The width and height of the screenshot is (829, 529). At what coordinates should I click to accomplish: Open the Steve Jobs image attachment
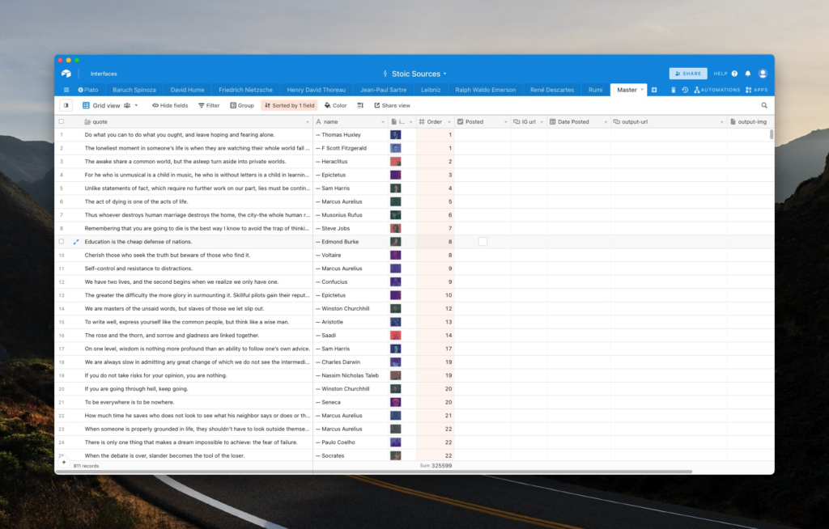tap(395, 228)
